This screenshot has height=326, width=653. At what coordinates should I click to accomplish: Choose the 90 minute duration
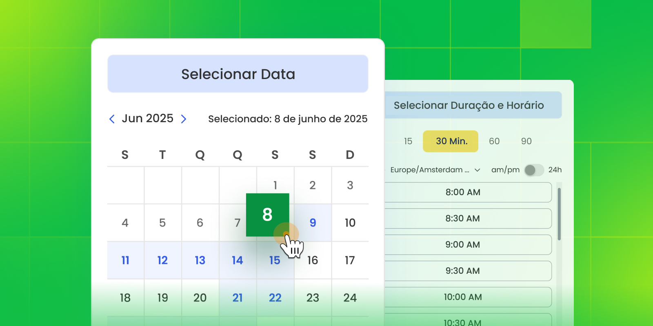pyautogui.click(x=526, y=141)
